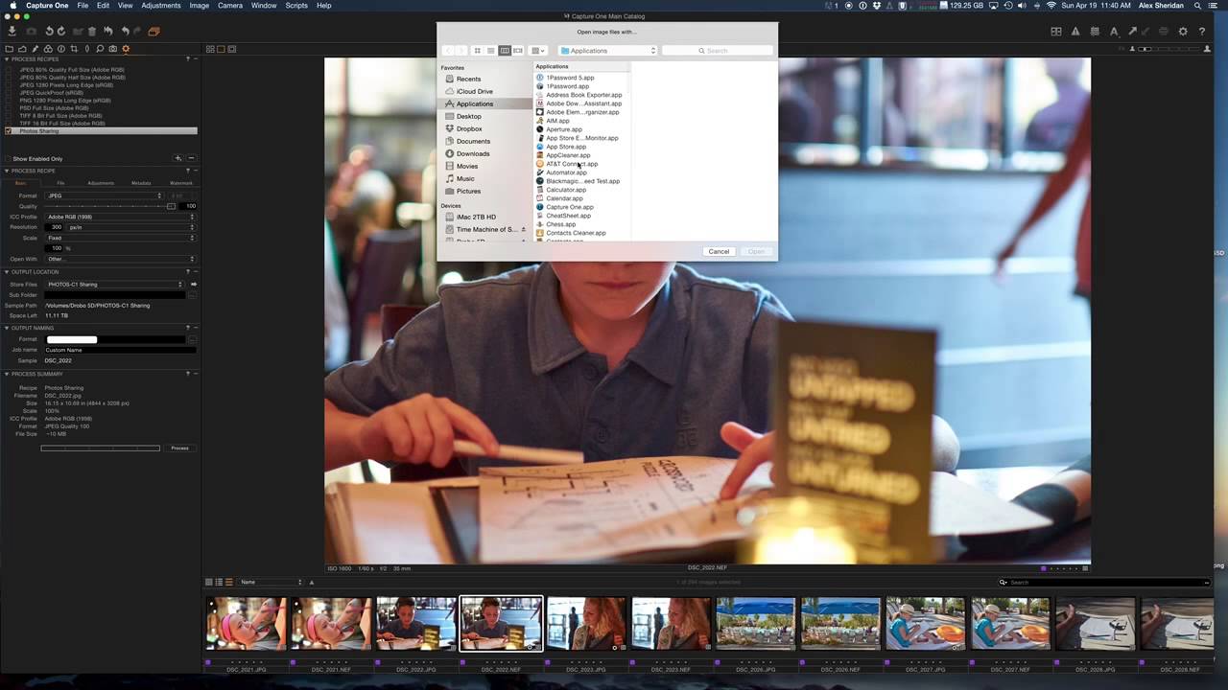Open the Adjustments menu

tap(160, 6)
